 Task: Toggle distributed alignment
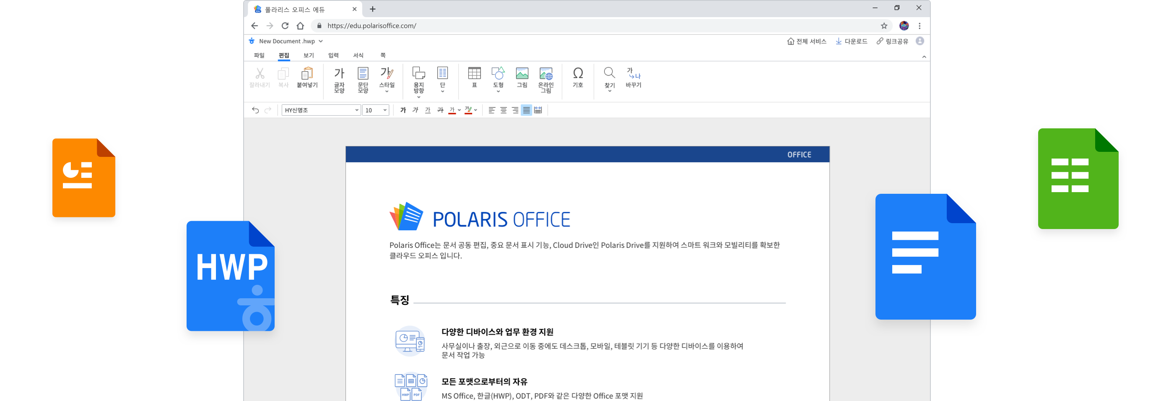(x=538, y=110)
